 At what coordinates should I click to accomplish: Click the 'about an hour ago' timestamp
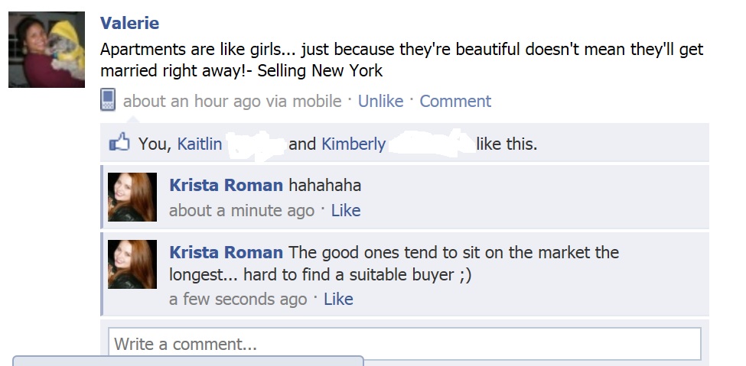pos(191,101)
